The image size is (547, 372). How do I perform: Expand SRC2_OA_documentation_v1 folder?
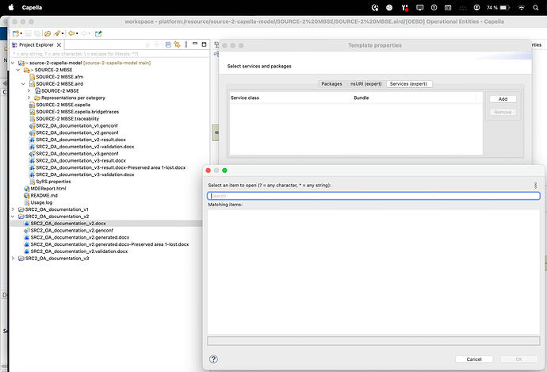pyautogui.click(x=13, y=209)
